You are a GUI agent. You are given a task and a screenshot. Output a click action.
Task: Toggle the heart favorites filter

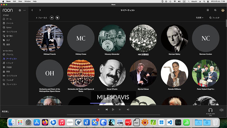[52, 18]
